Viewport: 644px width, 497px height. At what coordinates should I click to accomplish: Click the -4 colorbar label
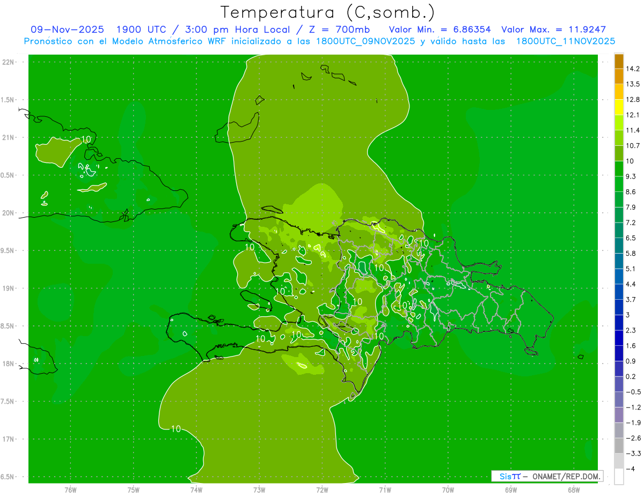click(630, 469)
